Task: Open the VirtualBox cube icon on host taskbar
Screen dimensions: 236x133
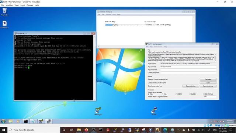Action: click(150, 130)
